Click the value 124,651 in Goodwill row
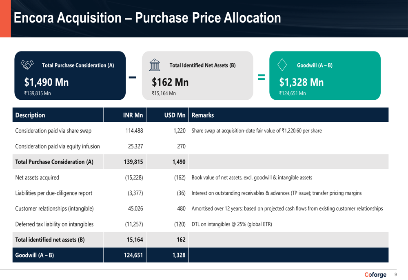The width and height of the screenshot is (408, 280). (x=133, y=255)
